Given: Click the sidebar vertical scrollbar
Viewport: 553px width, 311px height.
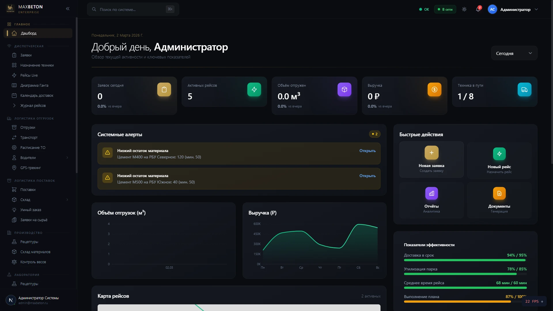Looking at the screenshot, I should click(77, 95).
